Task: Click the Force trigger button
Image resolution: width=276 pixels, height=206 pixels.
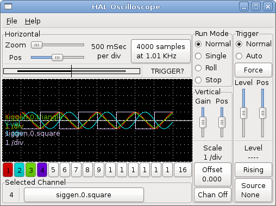Action: click(253, 70)
